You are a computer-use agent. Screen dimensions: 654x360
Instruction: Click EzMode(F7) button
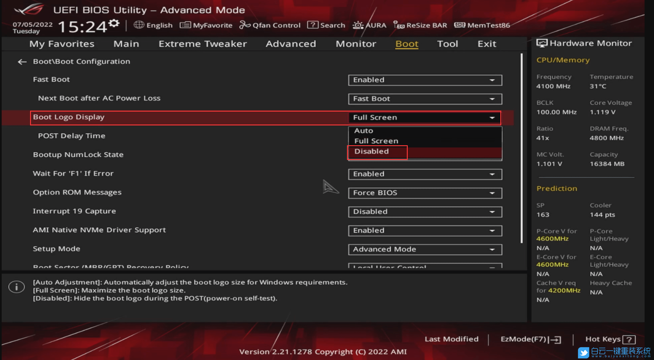click(x=531, y=339)
